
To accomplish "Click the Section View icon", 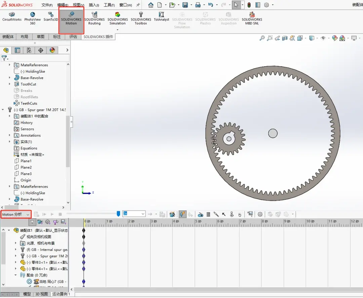I will tap(285, 38).
